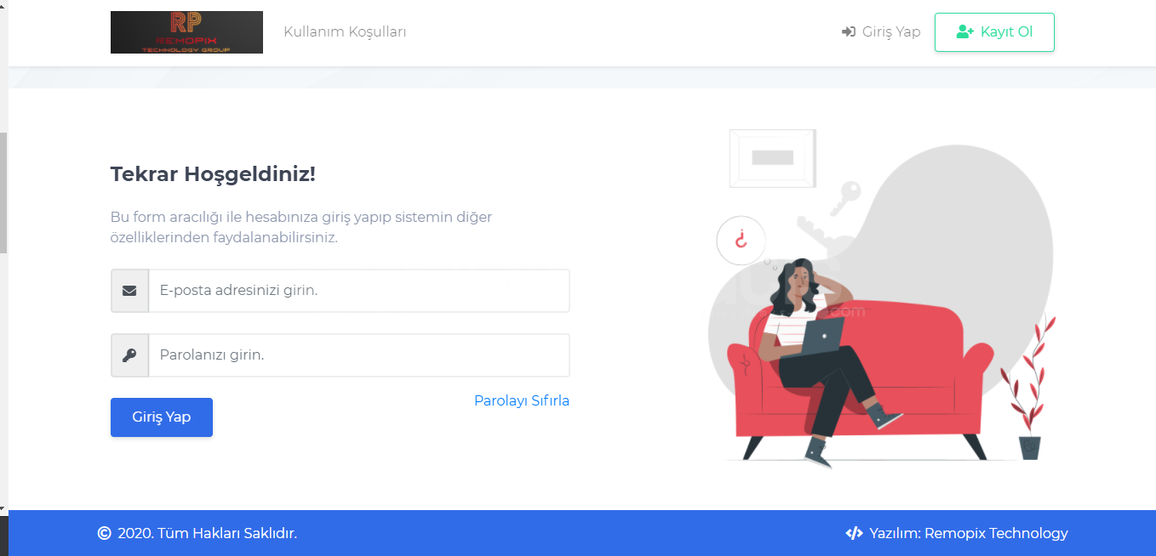Click the envelope icon beside email field
Screen dimensions: 1156x556
[x=129, y=291]
